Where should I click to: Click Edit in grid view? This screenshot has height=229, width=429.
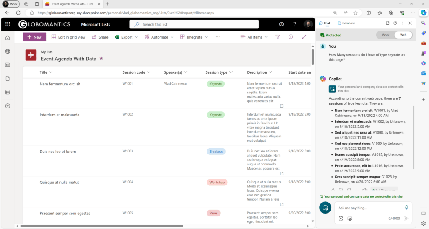(68, 37)
